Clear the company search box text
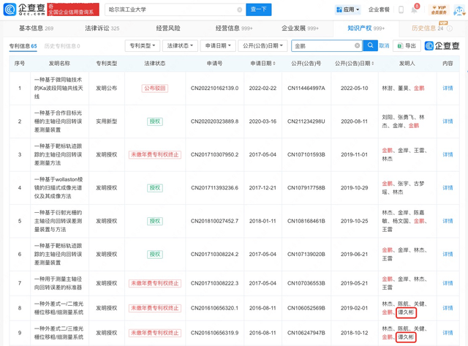This screenshot has width=468, height=346. [x=239, y=10]
